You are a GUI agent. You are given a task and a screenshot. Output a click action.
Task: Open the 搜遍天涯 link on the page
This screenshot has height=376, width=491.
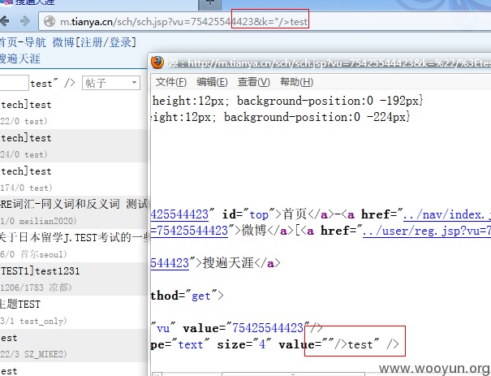[20, 58]
